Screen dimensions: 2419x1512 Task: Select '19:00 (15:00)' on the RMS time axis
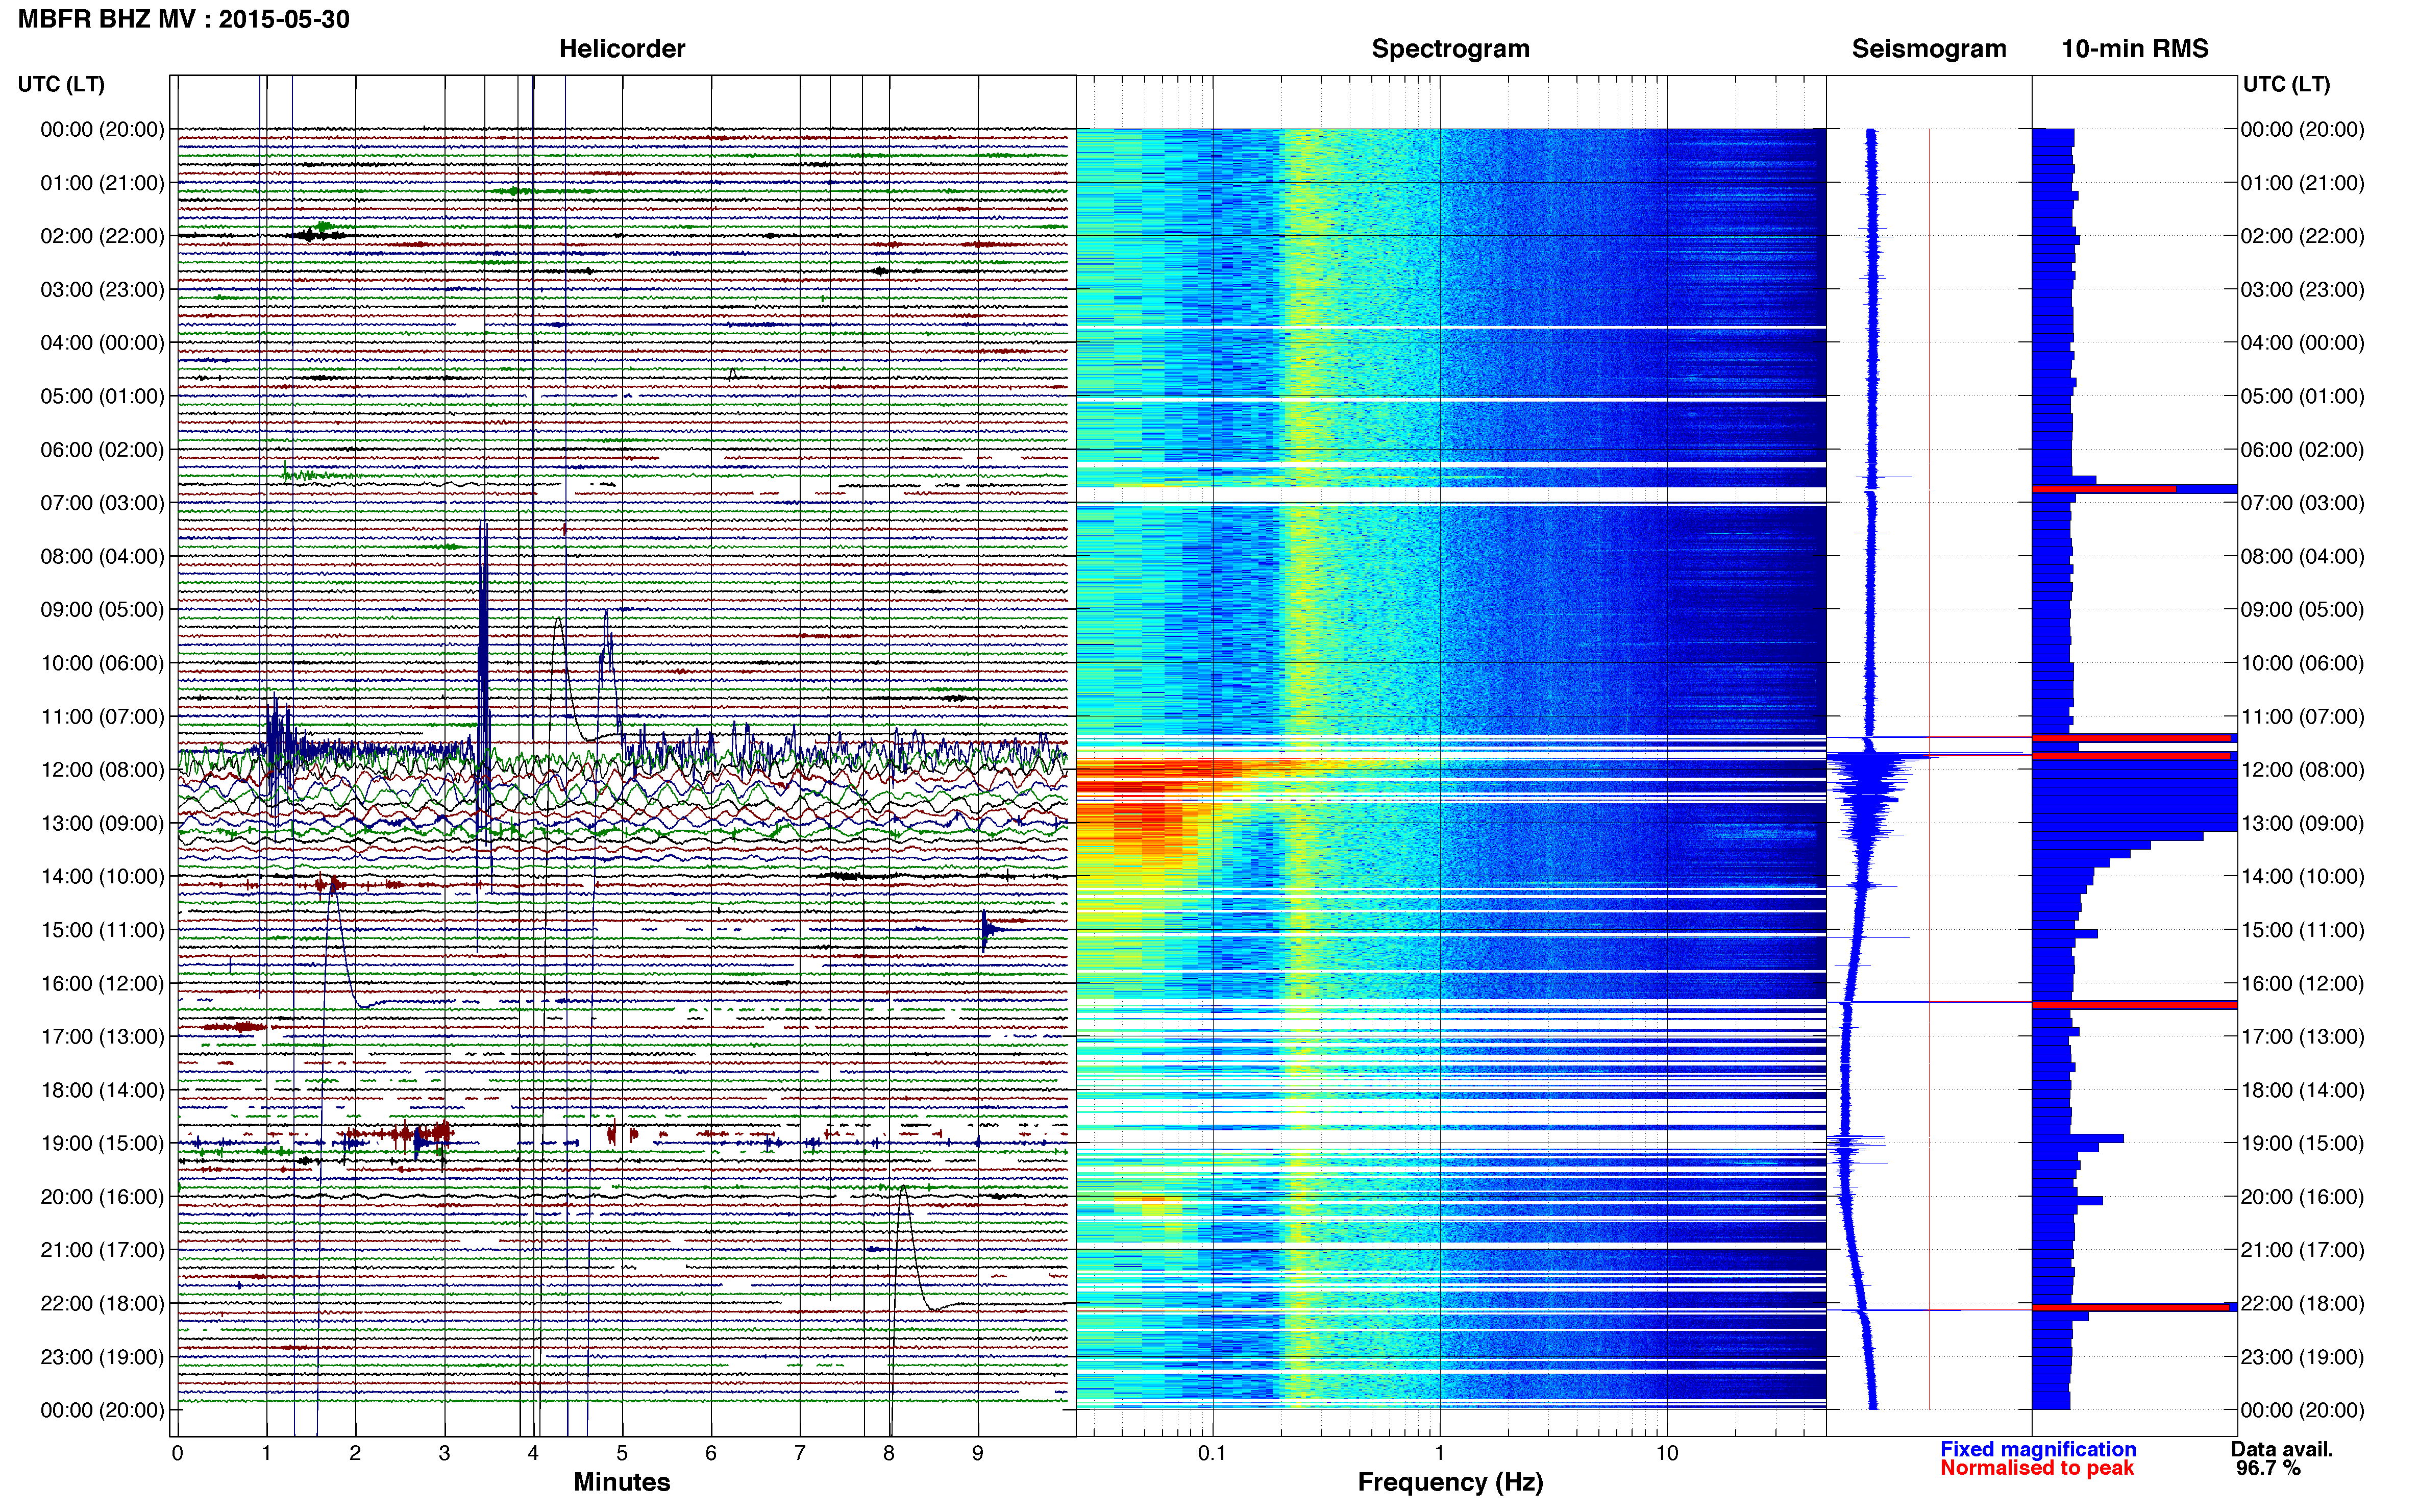(2303, 1143)
